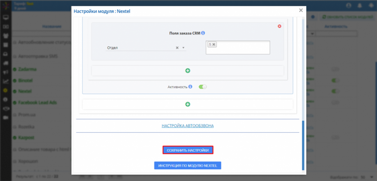Click the Название column header

pyautogui.click(x=52, y=26)
